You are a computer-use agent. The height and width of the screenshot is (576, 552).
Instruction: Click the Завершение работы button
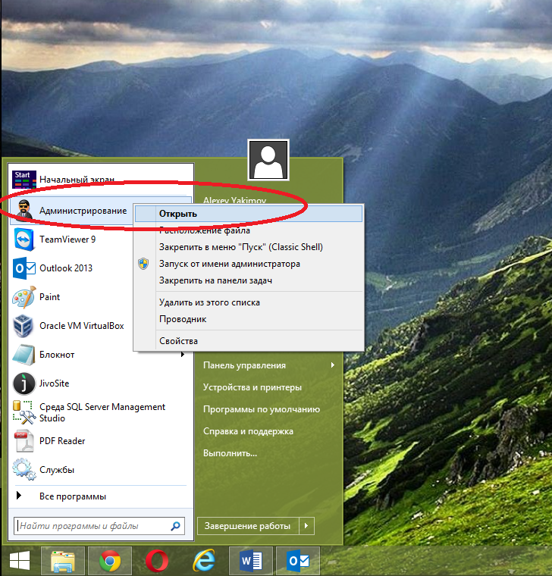click(248, 526)
